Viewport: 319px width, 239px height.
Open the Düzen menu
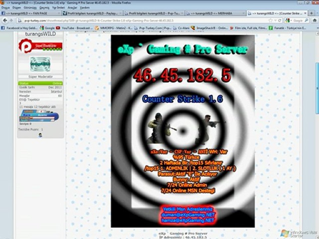click(17, 8)
